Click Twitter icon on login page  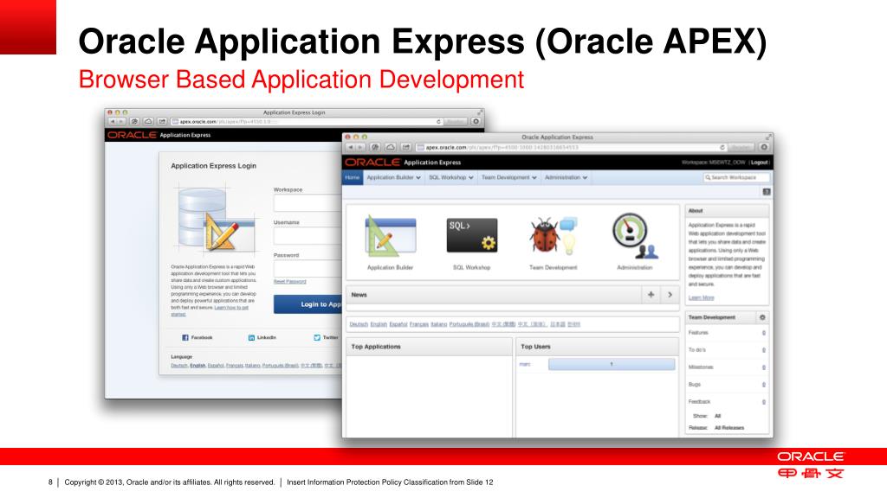[x=317, y=338]
